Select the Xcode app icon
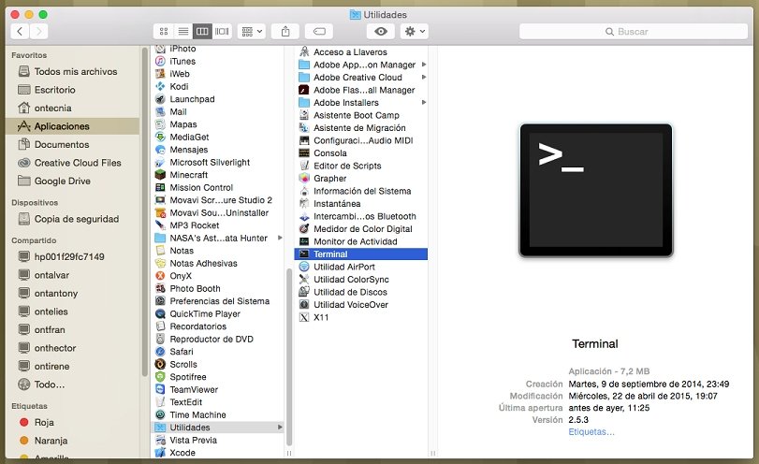 click(160, 453)
